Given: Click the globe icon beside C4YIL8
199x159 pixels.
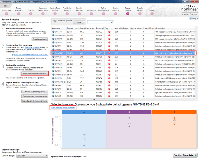Looking at the screenshot, I should pos(53,93).
